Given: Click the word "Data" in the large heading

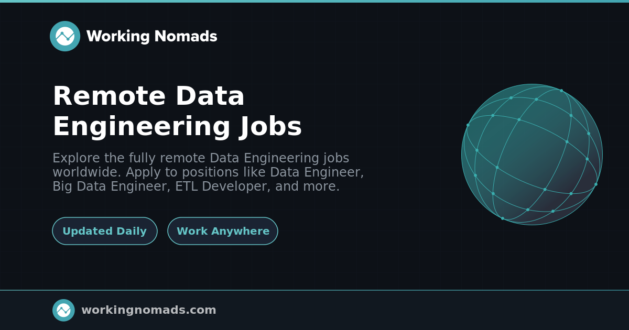Looking at the screenshot, I should tap(210, 96).
